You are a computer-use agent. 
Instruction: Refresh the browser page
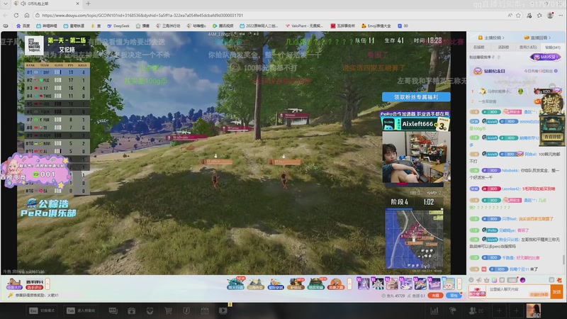click(x=16, y=15)
